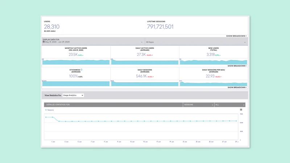Expand Show Breakdown below the New Users chart
The width and height of the screenshot is (290, 163).
pos(237,66)
